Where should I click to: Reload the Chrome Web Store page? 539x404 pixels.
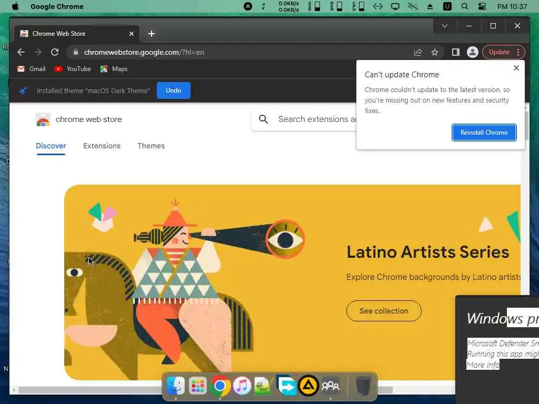click(x=55, y=52)
